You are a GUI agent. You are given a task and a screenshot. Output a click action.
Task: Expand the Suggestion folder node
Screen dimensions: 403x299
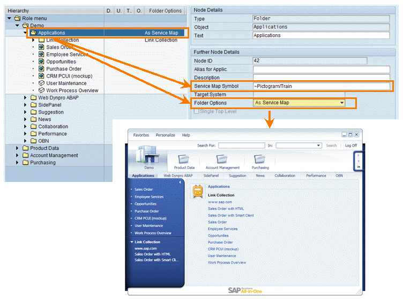25,112
